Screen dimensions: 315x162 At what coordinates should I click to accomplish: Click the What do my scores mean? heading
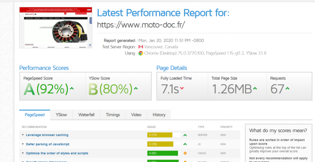278,131
